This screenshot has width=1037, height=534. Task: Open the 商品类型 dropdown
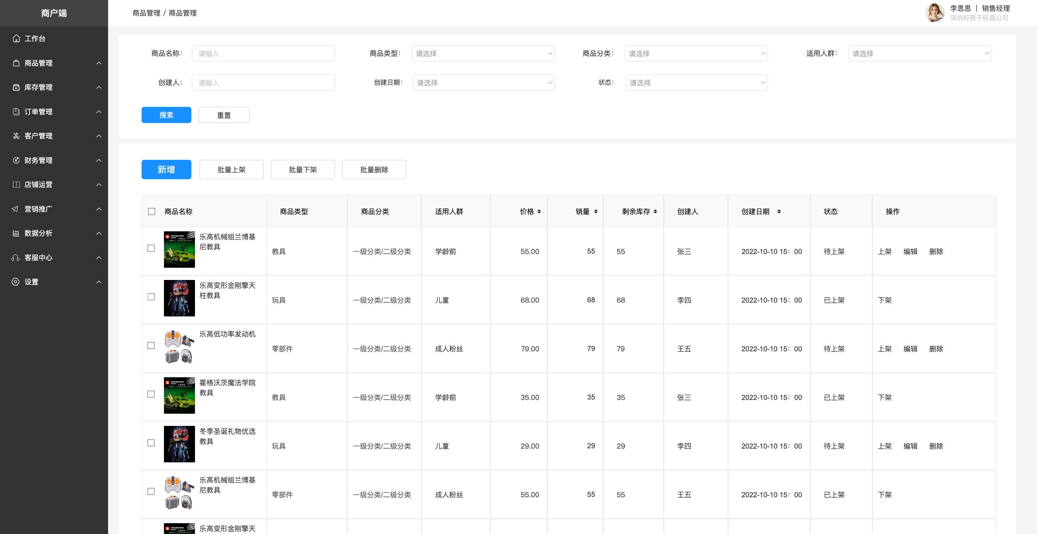483,54
